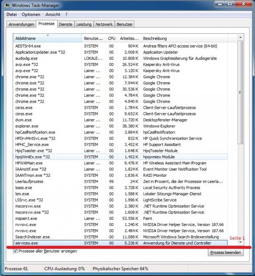This screenshot has width=255, height=276.
Task: Select the IAAnotif.exe *32 process
Action: click(x=120, y=169)
